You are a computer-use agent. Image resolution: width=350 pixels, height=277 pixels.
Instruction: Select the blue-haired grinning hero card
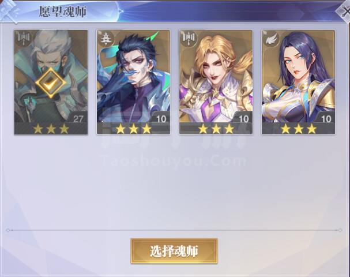click(x=133, y=82)
